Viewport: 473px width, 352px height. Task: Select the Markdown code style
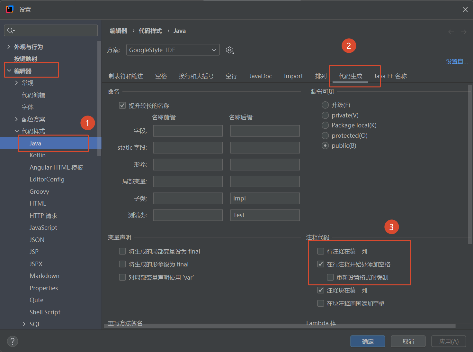coord(44,276)
